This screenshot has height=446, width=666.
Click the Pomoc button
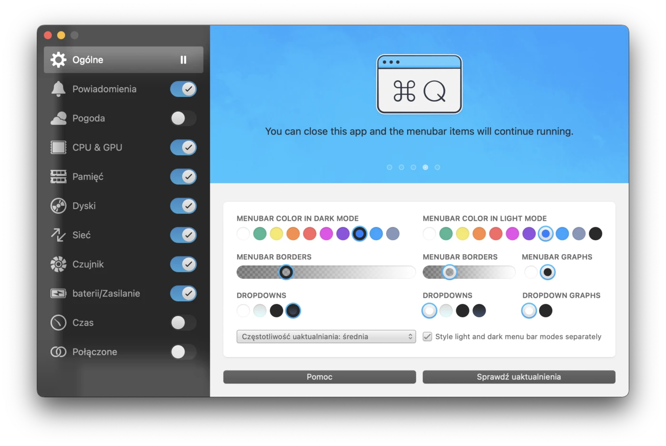click(x=320, y=377)
